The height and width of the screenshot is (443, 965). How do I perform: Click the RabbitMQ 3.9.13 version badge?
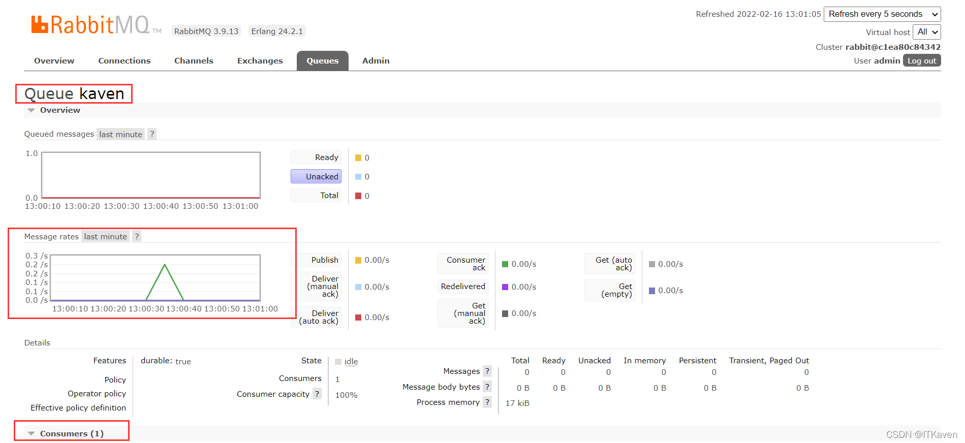[206, 31]
